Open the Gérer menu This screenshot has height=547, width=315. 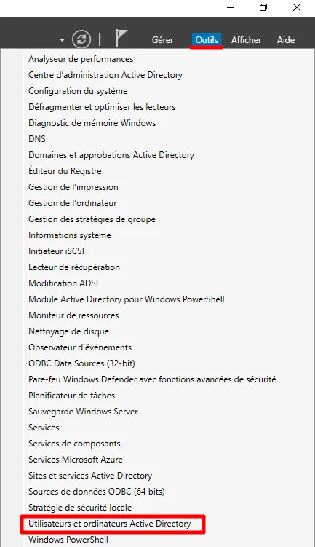(162, 40)
